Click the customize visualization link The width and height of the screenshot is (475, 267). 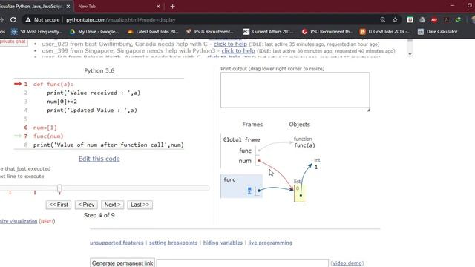coord(19,221)
